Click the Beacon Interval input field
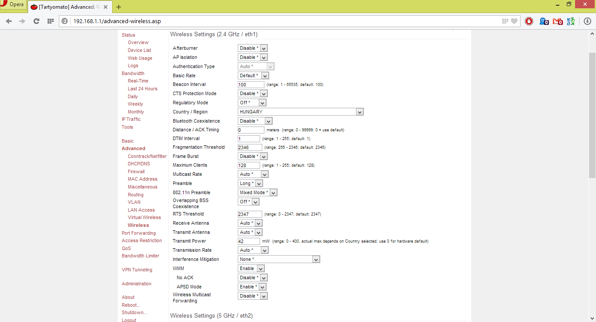The height and width of the screenshot is (322, 596). coord(251,85)
